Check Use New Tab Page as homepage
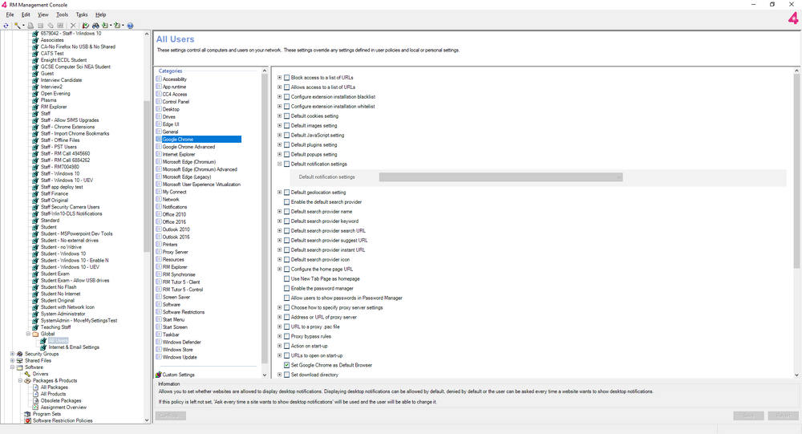Screen dimensions: 802x434 coord(286,279)
